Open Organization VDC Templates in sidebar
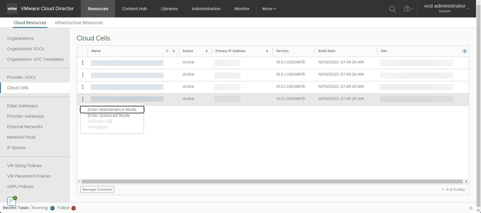This screenshot has height=213, width=481. click(x=35, y=59)
